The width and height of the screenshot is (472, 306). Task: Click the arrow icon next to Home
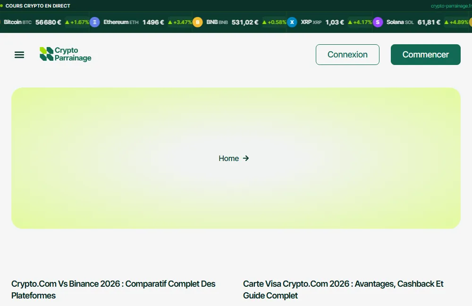246,158
